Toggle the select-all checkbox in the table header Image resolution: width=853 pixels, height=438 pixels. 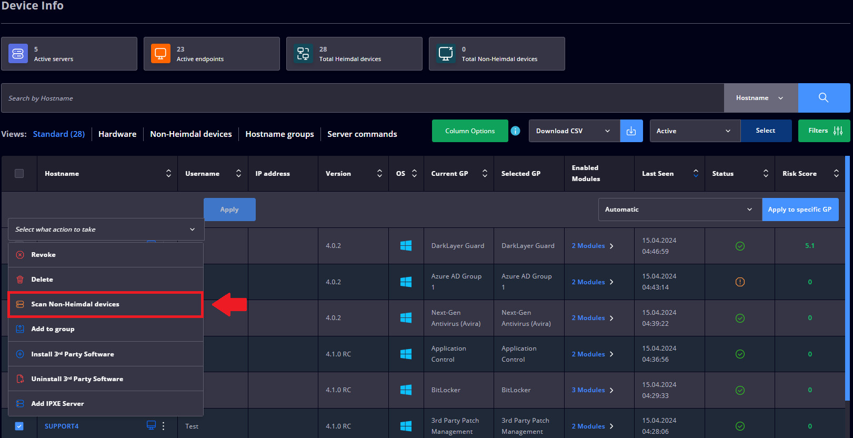coord(19,173)
